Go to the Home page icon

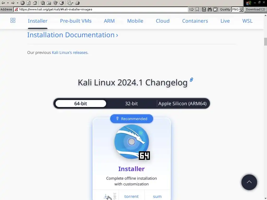tap(35, 3)
